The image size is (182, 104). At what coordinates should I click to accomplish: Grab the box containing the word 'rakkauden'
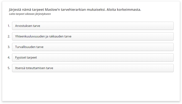pos(93,36)
